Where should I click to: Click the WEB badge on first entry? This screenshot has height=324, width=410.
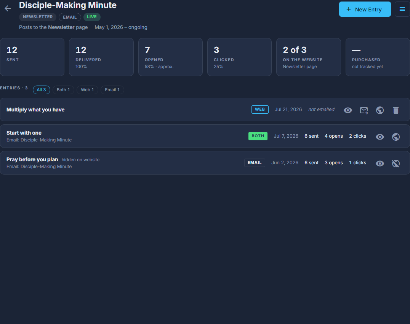[260, 110]
